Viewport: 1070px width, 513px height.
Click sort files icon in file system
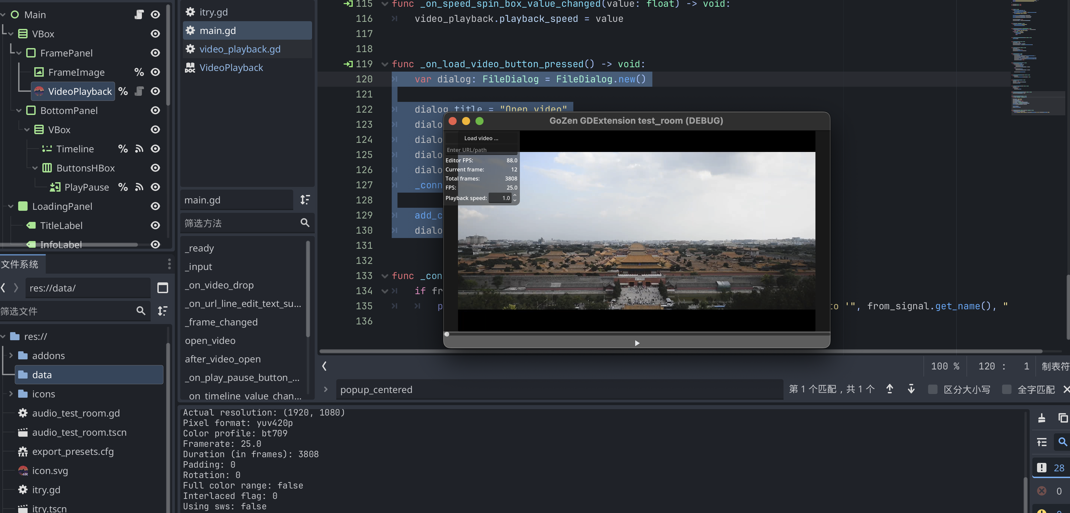point(162,311)
